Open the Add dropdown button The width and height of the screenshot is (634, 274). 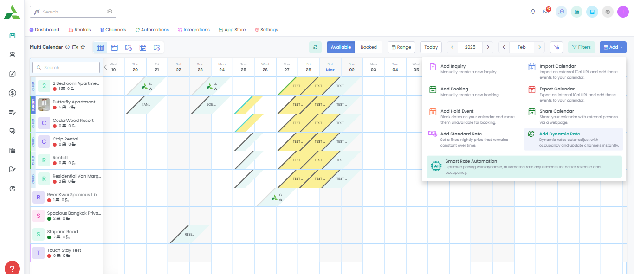pyautogui.click(x=613, y=47)
